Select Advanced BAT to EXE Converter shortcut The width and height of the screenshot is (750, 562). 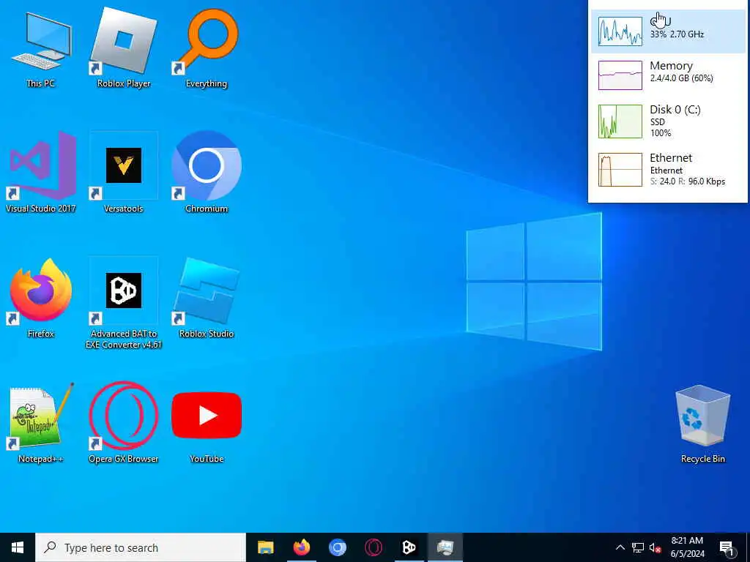(124, 303)
